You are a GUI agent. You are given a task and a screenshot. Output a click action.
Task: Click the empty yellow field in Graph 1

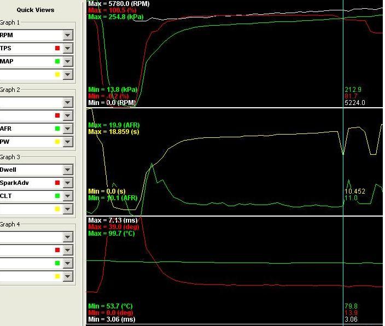(x=26, y=74)
